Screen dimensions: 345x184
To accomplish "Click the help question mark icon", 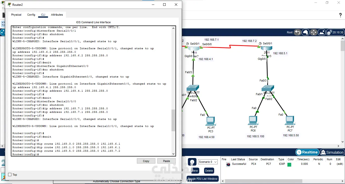I will tap(340, 15).
